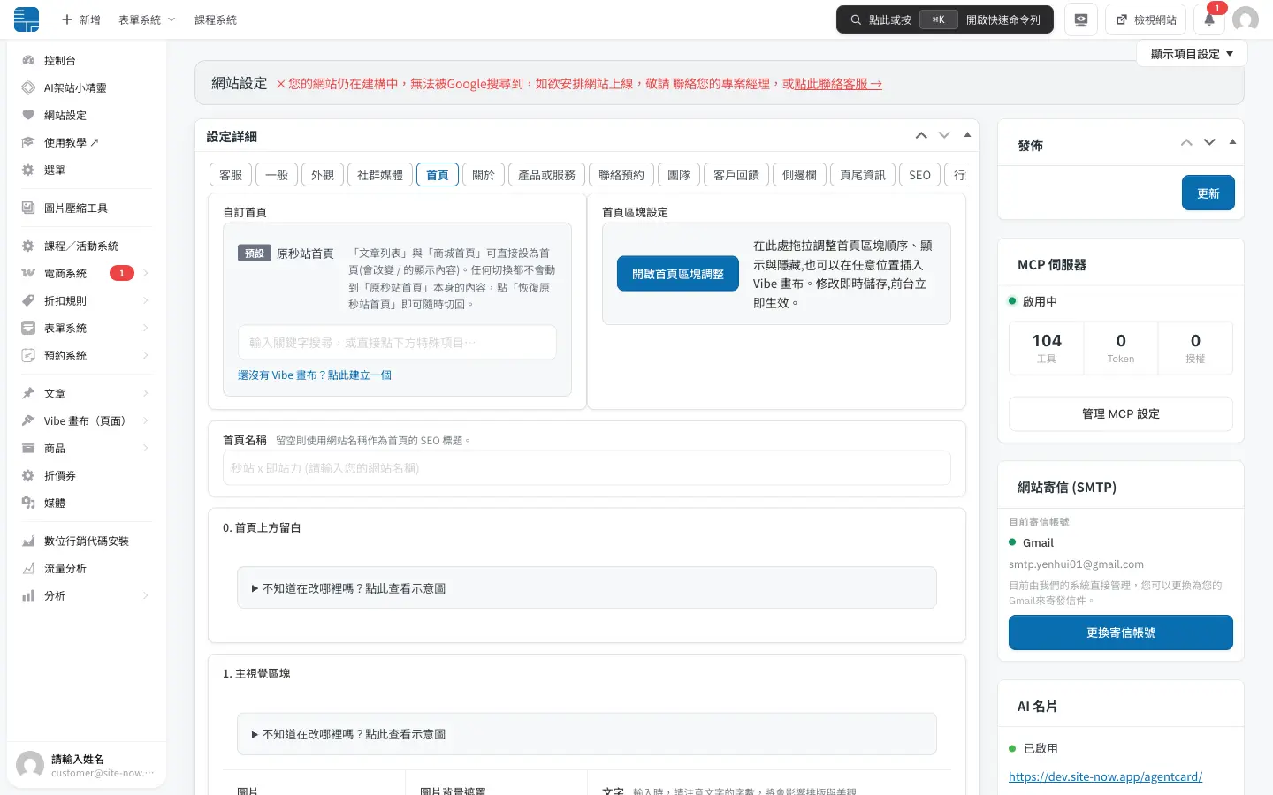This screenshot has height=795, width=1273.
Task: Click 開啟首頁區塊調整 button
Action: coord(678,274)
